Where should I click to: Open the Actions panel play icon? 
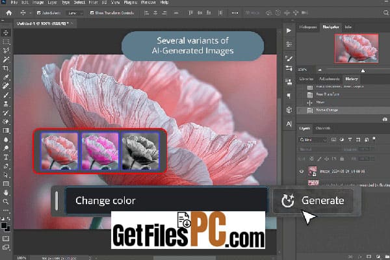(289, 31)
